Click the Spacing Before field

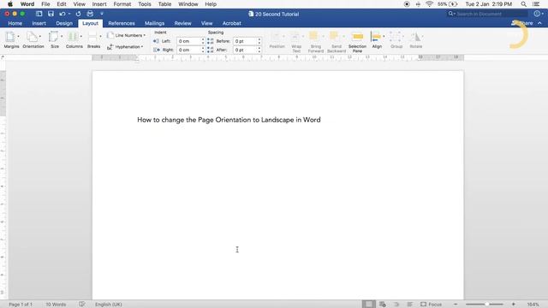(246, 41)
